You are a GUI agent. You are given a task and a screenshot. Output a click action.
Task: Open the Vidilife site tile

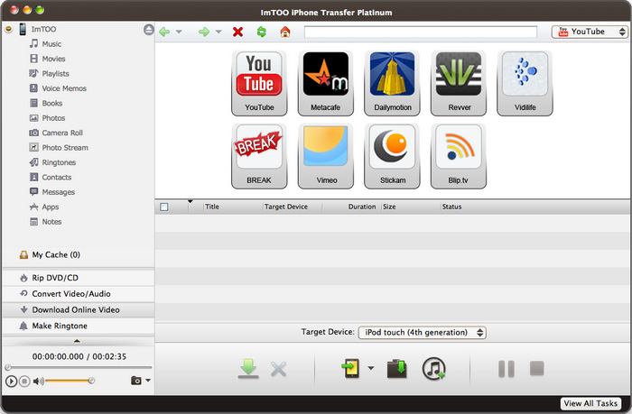(525, 83)
